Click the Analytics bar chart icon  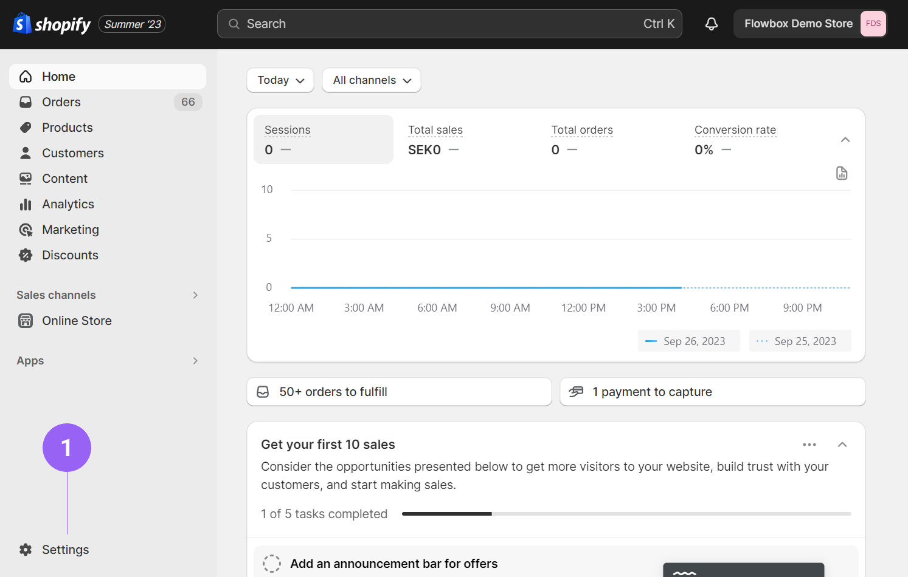coord(26,204)
